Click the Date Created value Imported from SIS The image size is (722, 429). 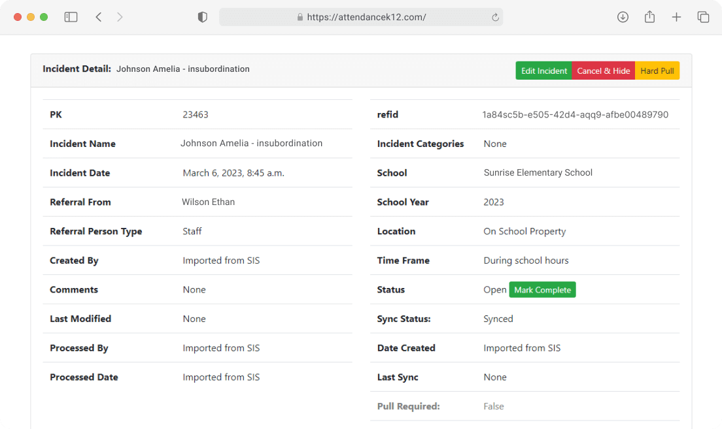[522, 348]
